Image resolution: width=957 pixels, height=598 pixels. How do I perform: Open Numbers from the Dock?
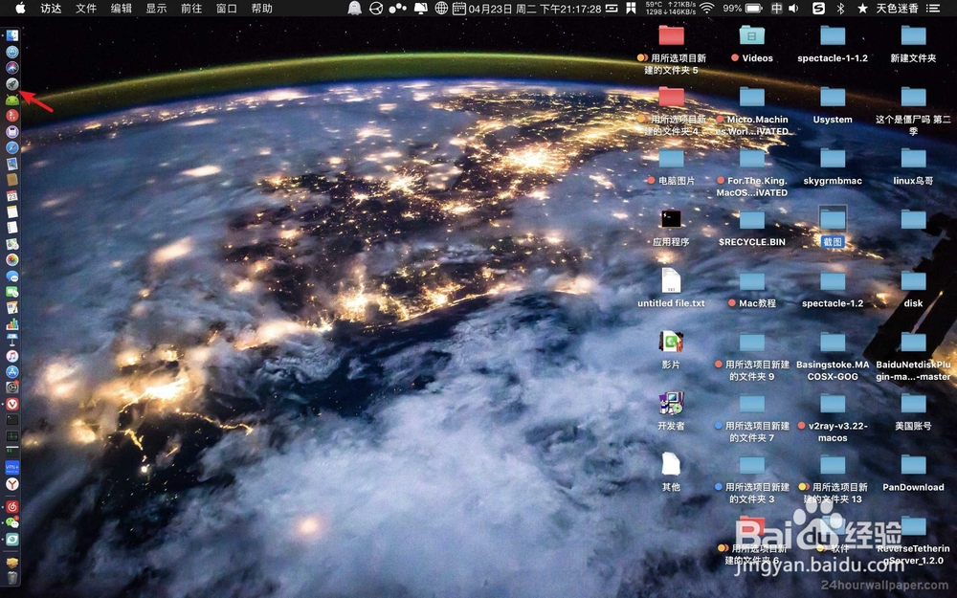[x=11, y=323]
